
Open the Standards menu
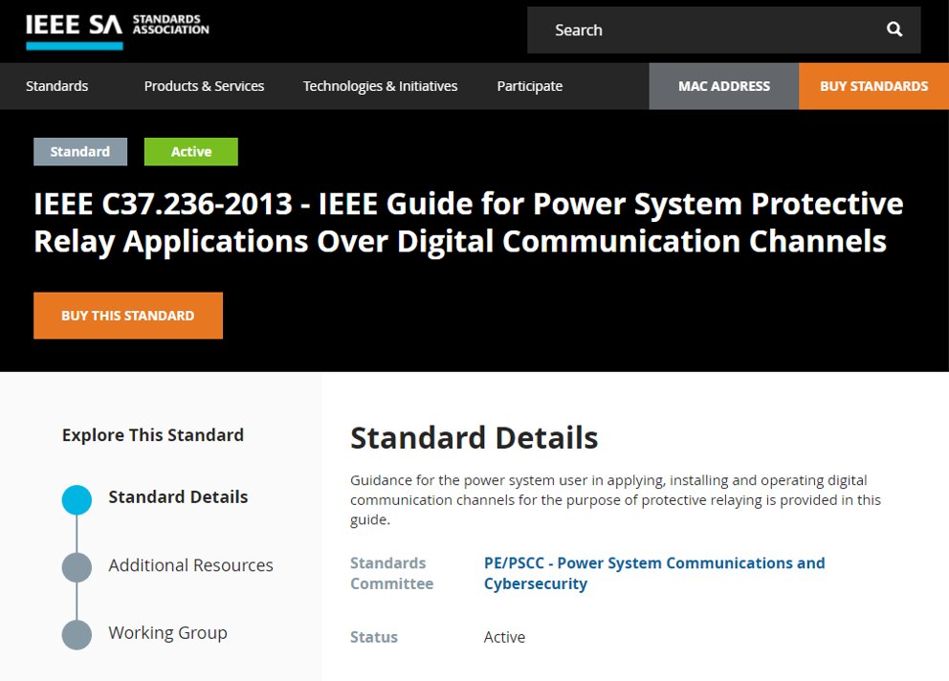[x=56, y=86]
